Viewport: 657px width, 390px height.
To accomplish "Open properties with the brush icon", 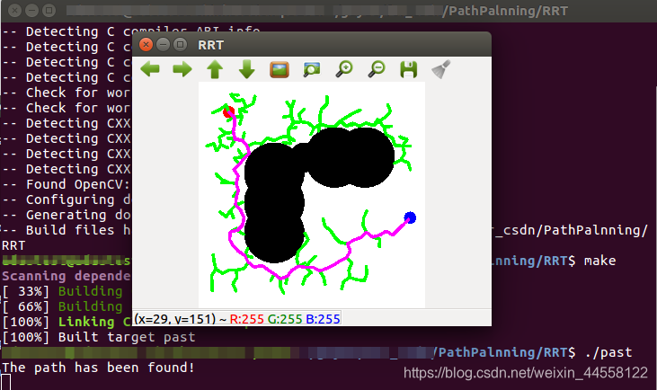I will (x=440, y=69).
